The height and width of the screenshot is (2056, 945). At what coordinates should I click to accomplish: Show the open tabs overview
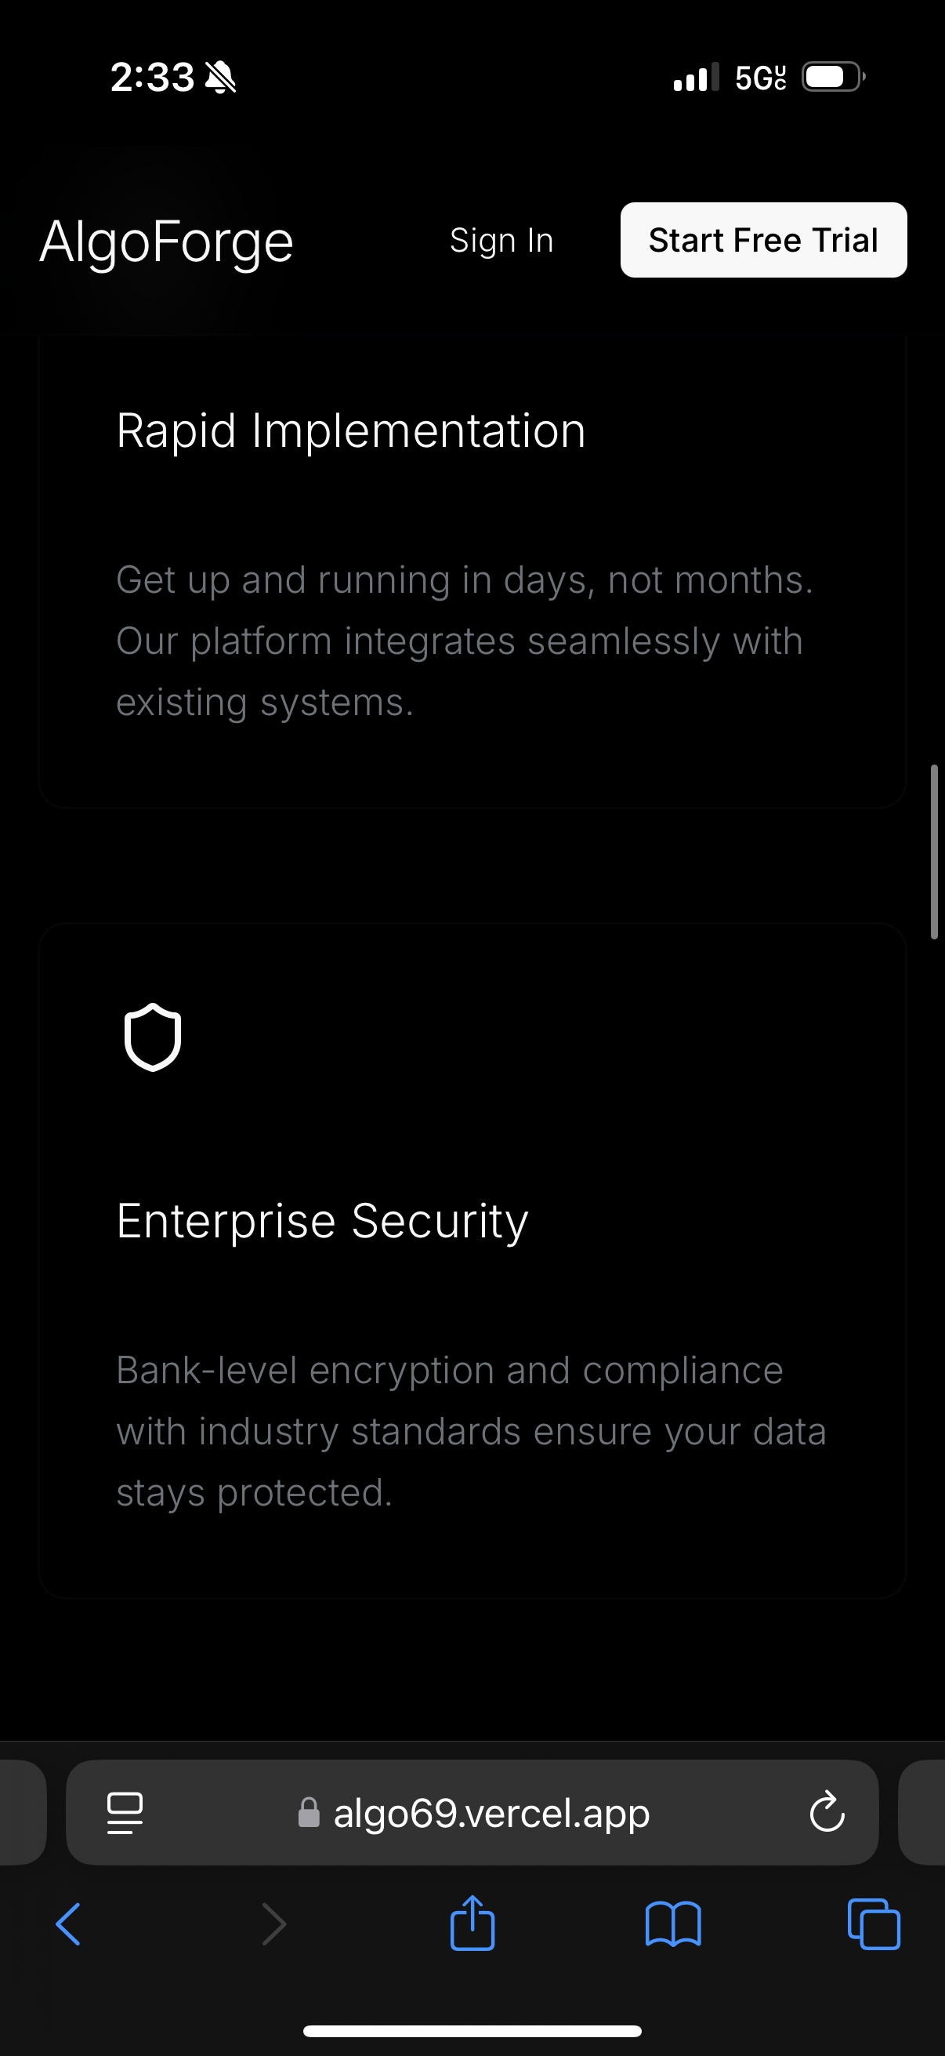[874, 1924]
